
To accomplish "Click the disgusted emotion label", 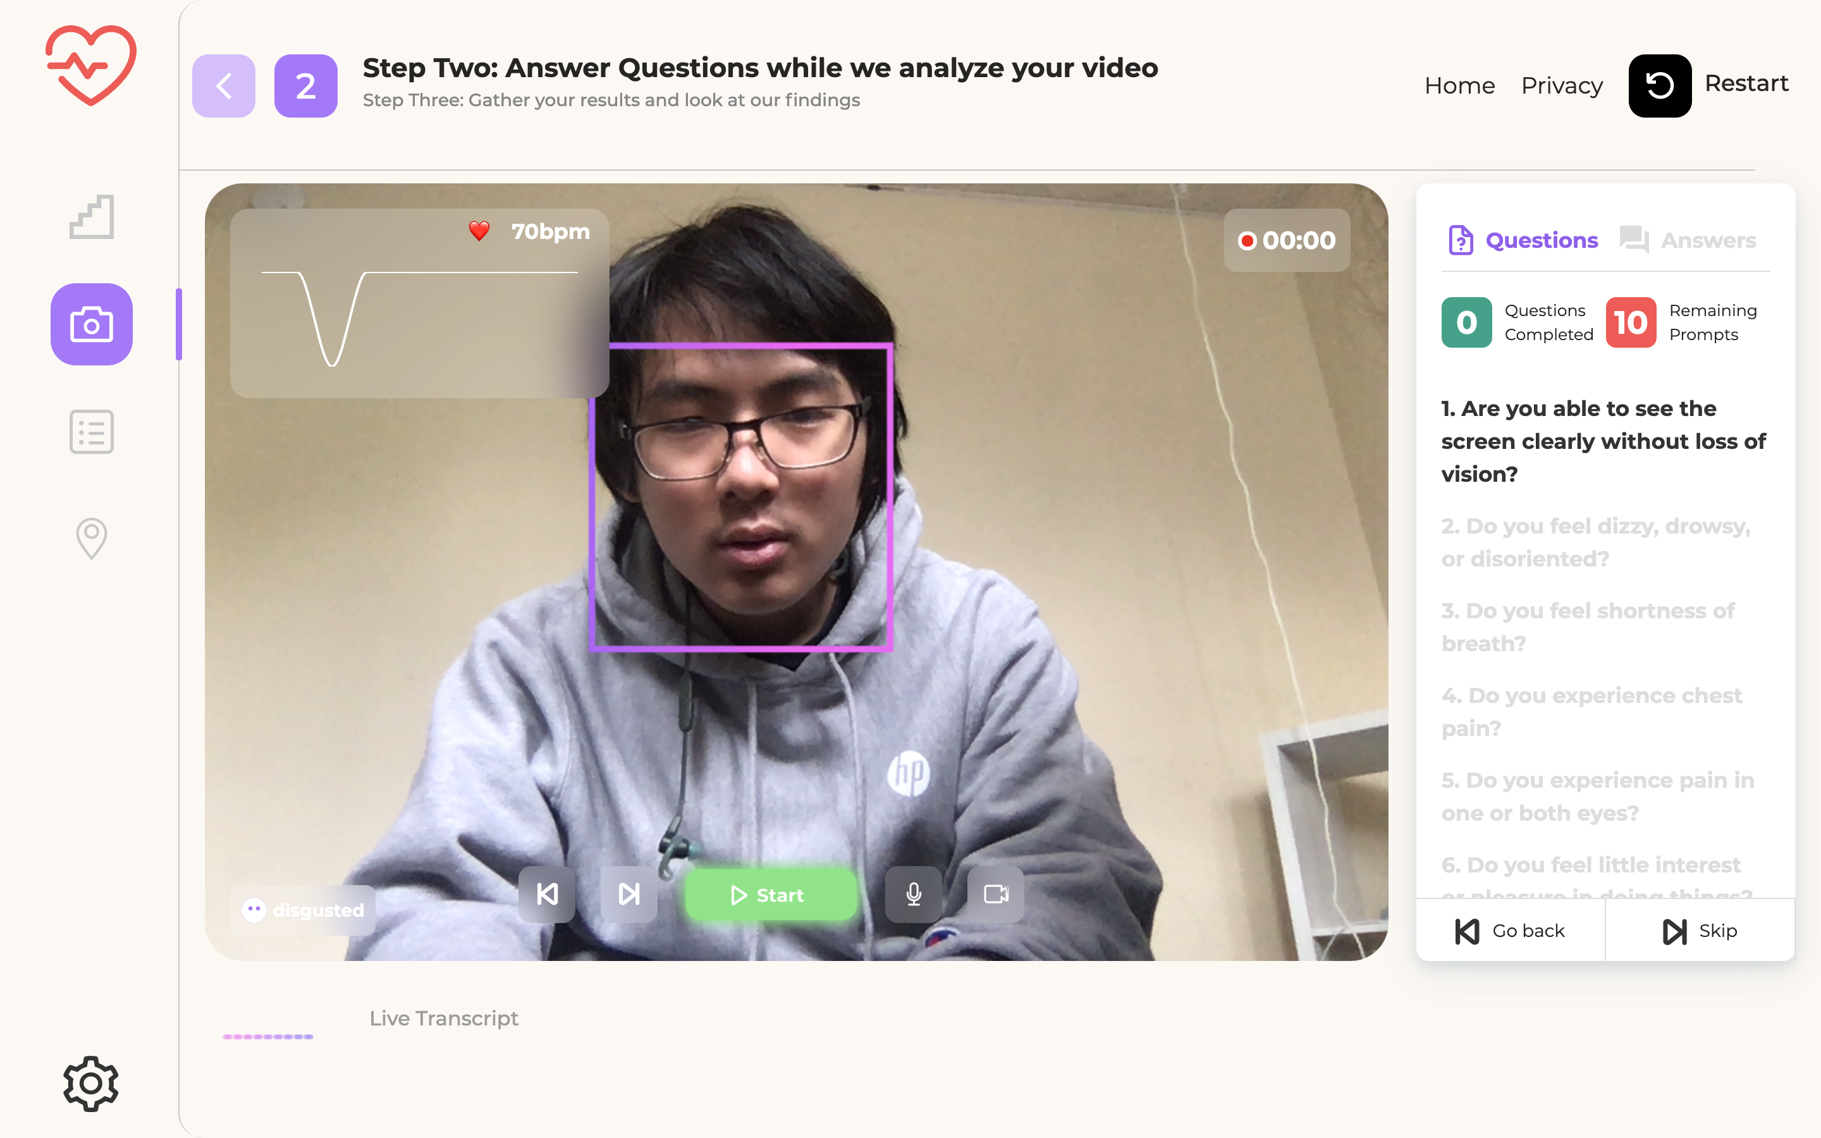I will [303, 910].
